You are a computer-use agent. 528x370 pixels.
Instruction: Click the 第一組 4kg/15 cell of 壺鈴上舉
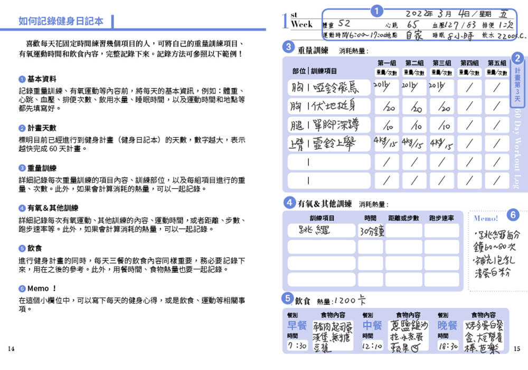point(386,143)
